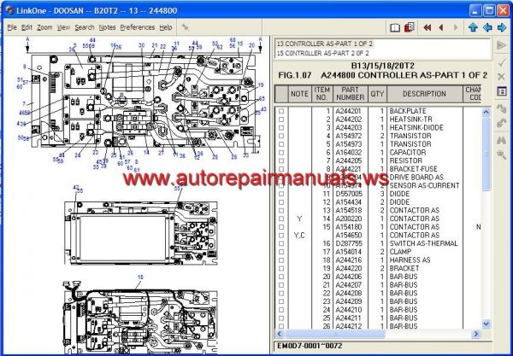Select part number D557005
Viewport: 513px width, 356px height.
[x=349, y=194]
